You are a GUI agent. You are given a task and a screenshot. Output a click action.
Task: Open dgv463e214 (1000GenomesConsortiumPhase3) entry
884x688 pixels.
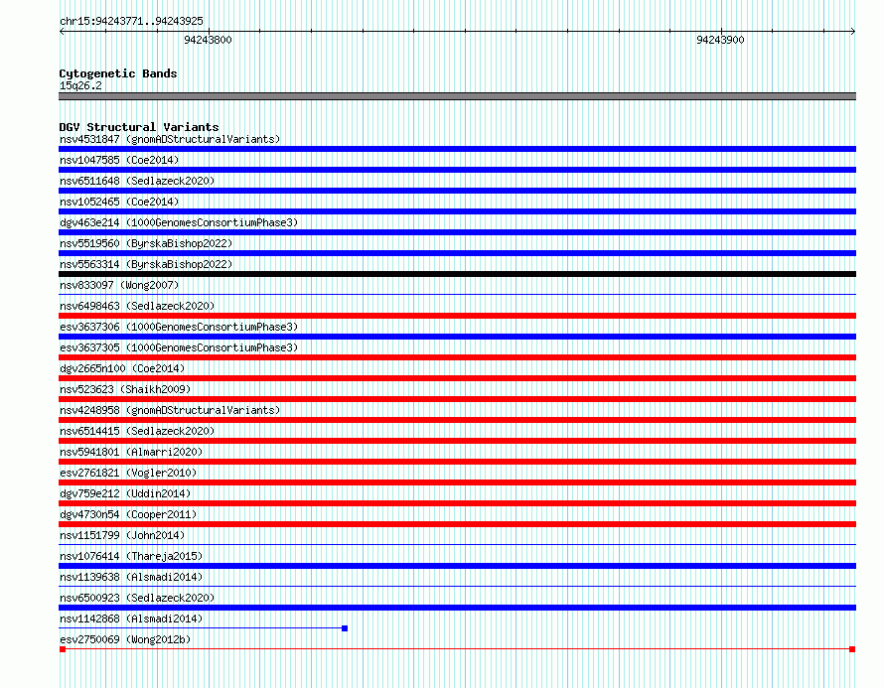coord(179,222)
